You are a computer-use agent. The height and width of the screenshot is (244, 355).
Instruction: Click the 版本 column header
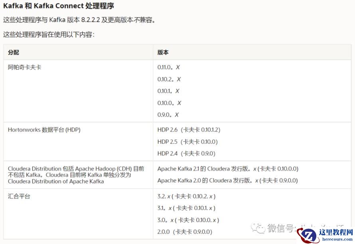[163, 53]
